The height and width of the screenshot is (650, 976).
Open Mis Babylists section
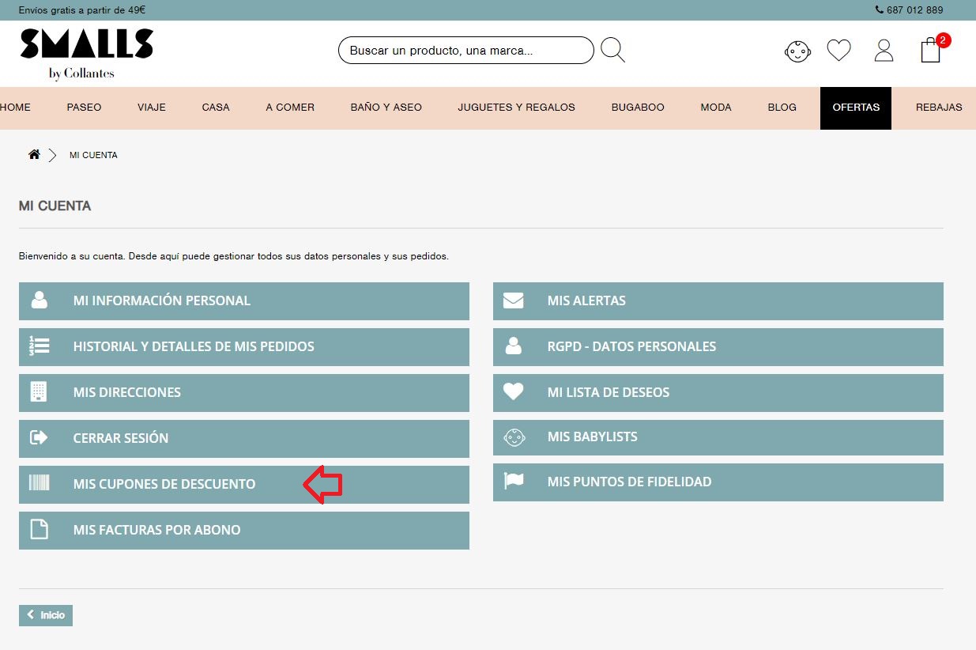pos(718,437)
